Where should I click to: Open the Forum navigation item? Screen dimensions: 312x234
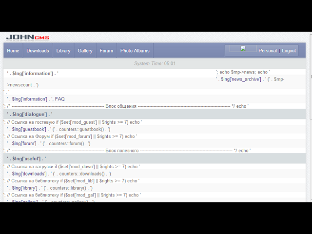click(x=106, y=51)
